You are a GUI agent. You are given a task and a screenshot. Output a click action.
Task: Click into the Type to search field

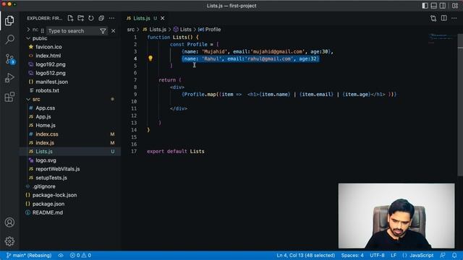click(72, 31)
